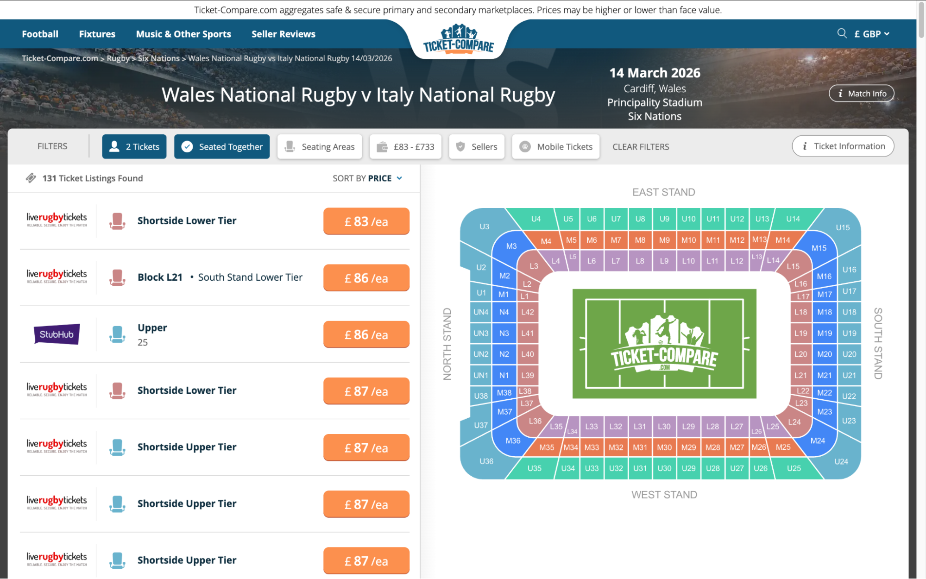This screenshot has width=926, height=579.
Task: Open the Football menu
Action: 40,33
